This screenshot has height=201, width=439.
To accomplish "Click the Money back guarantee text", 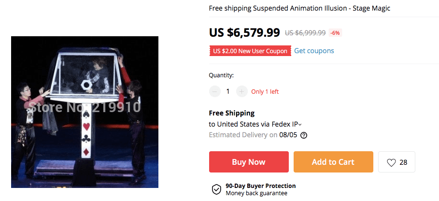I will click(x=256, y=193).
